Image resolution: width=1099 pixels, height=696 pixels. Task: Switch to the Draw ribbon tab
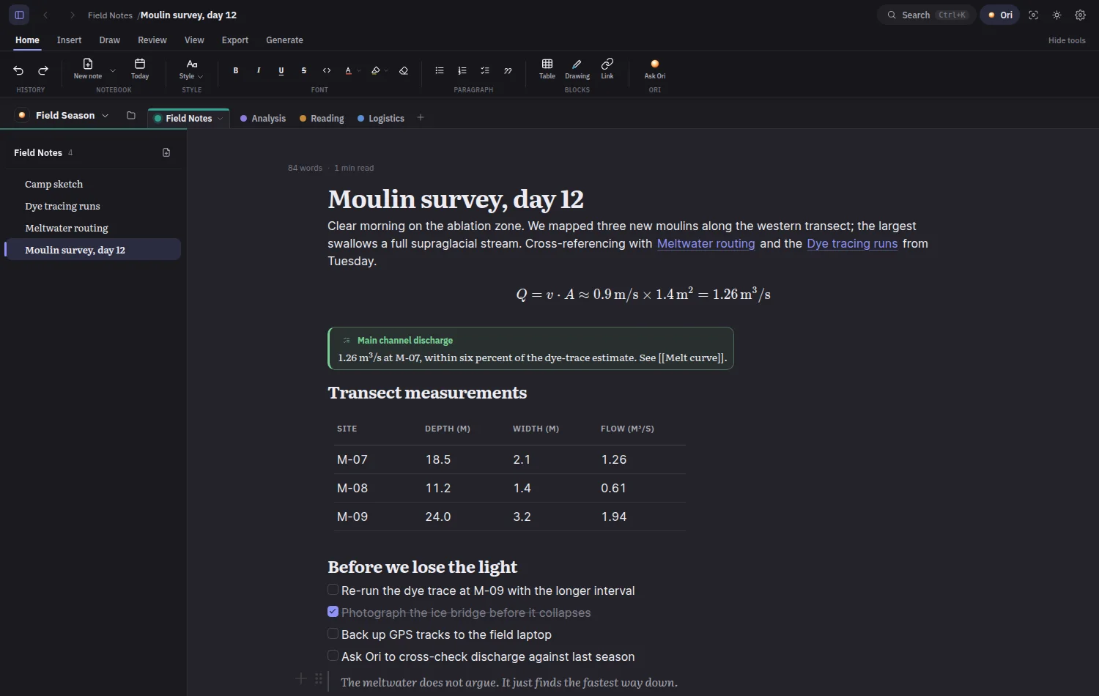pos(109,40)
